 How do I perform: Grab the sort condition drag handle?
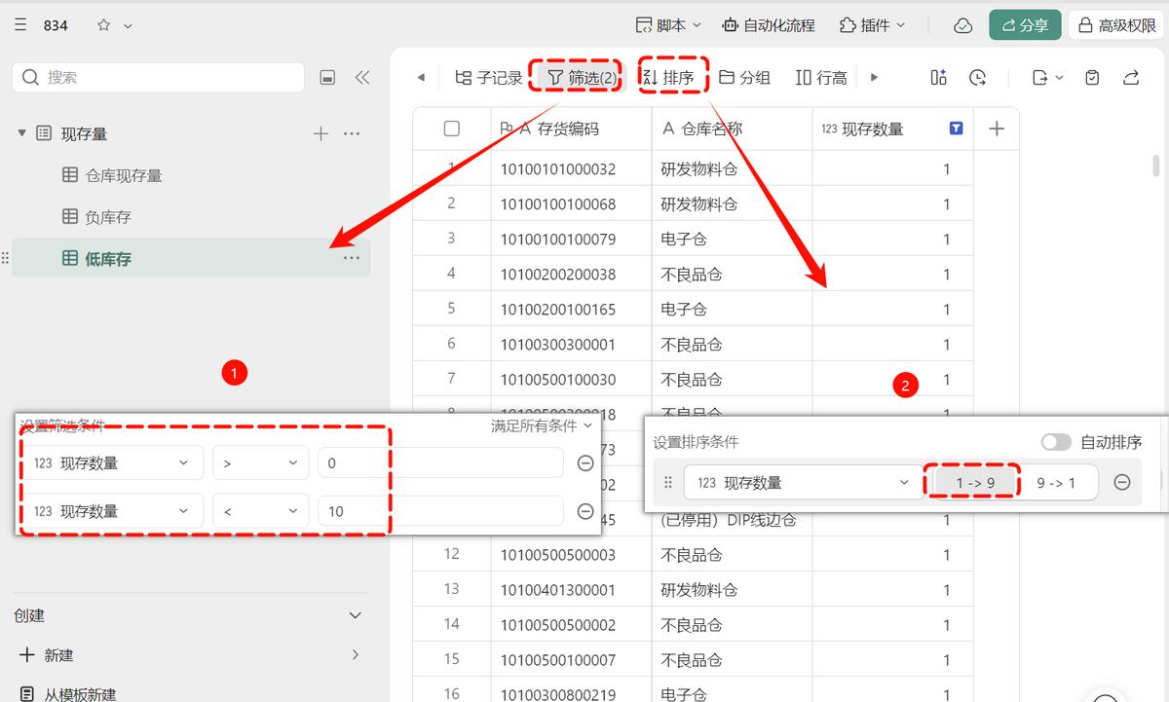point(668,482)
